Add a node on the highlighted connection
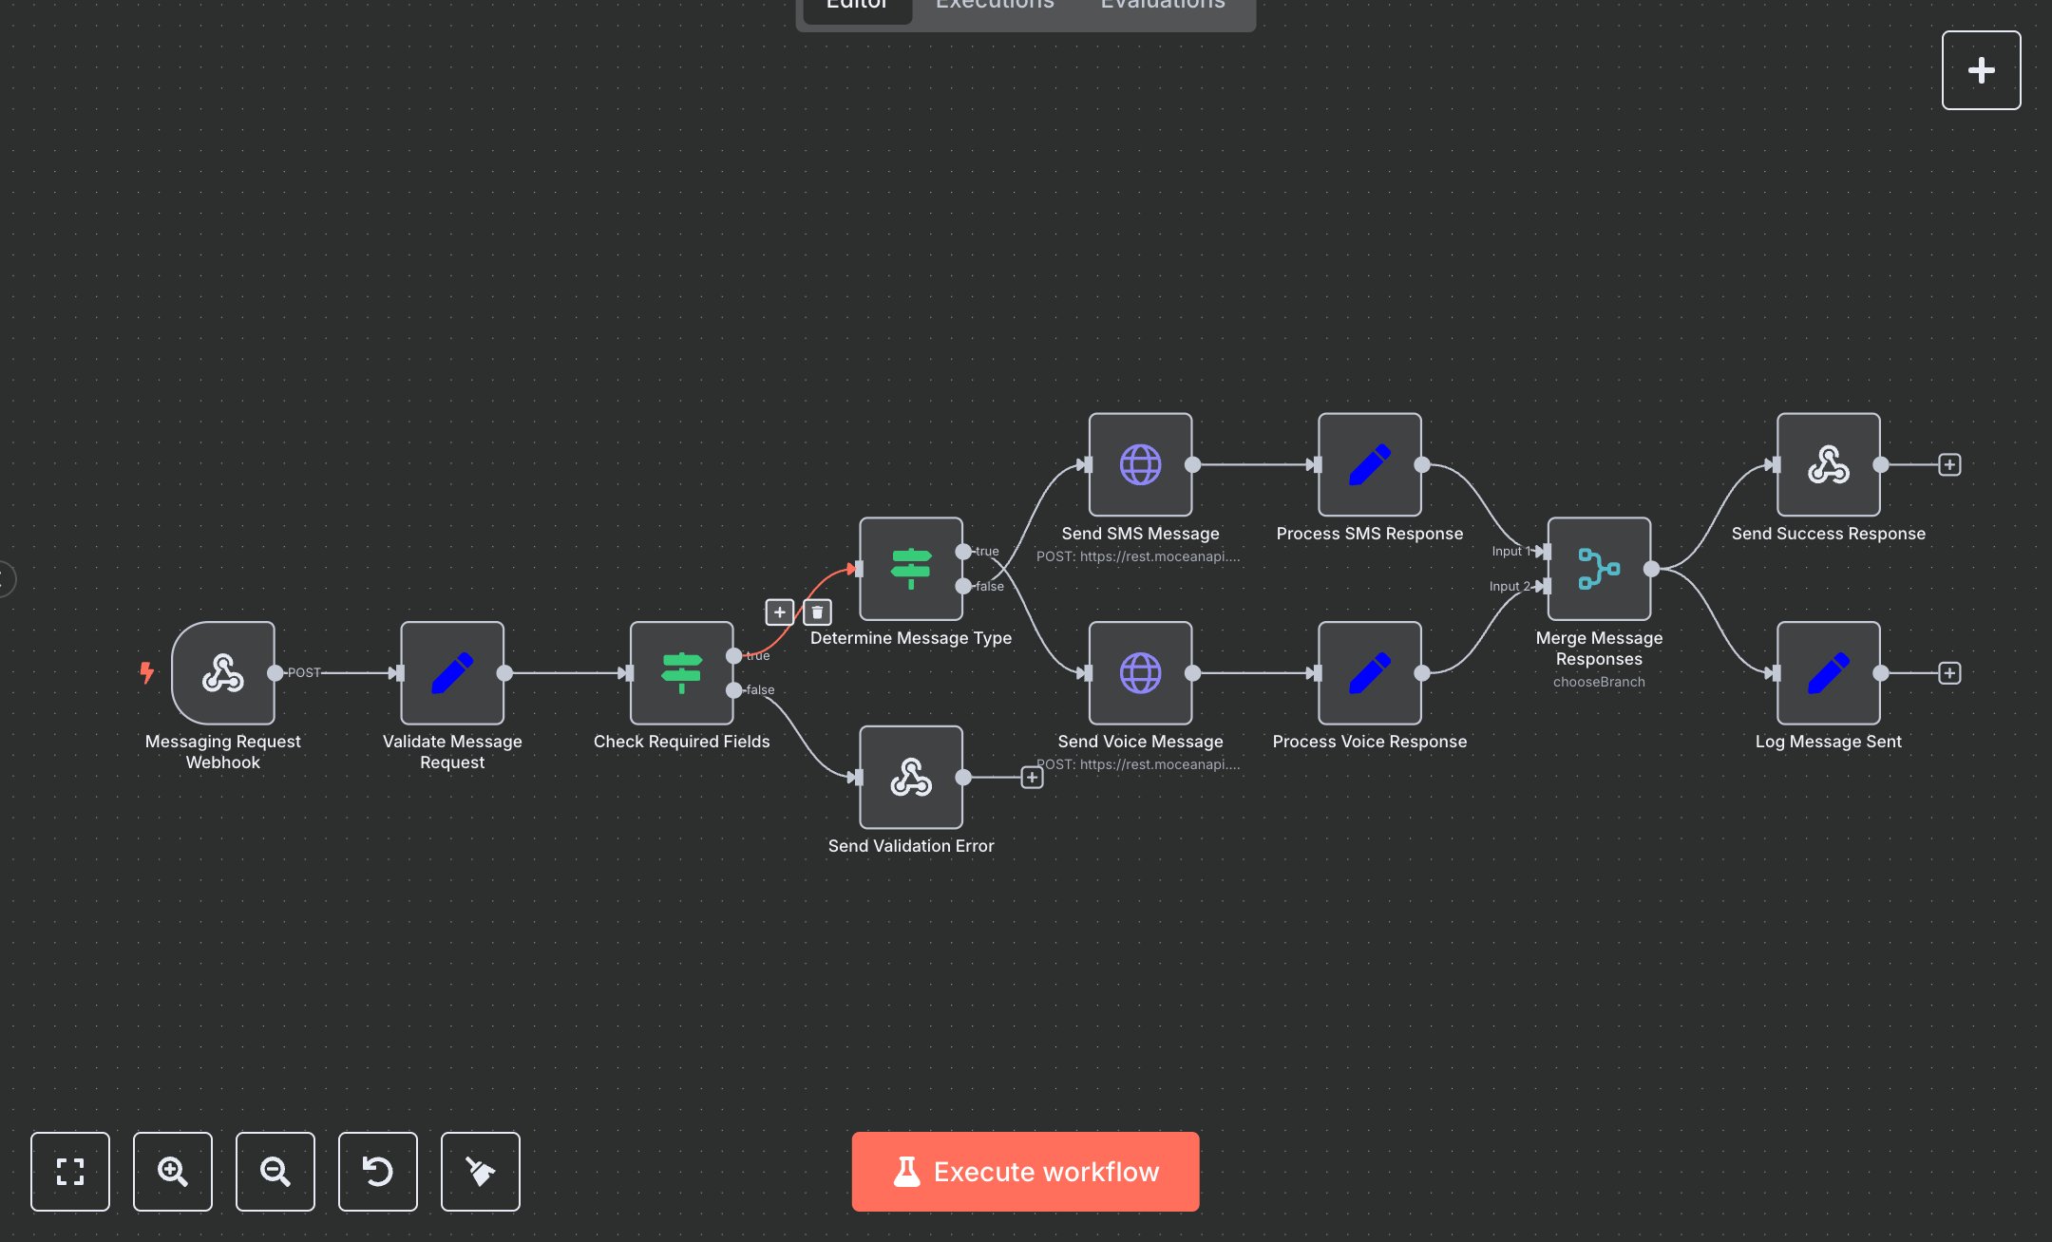Image resolution: width=2052 pixels, height=1242 pixels. click(779, 612)
